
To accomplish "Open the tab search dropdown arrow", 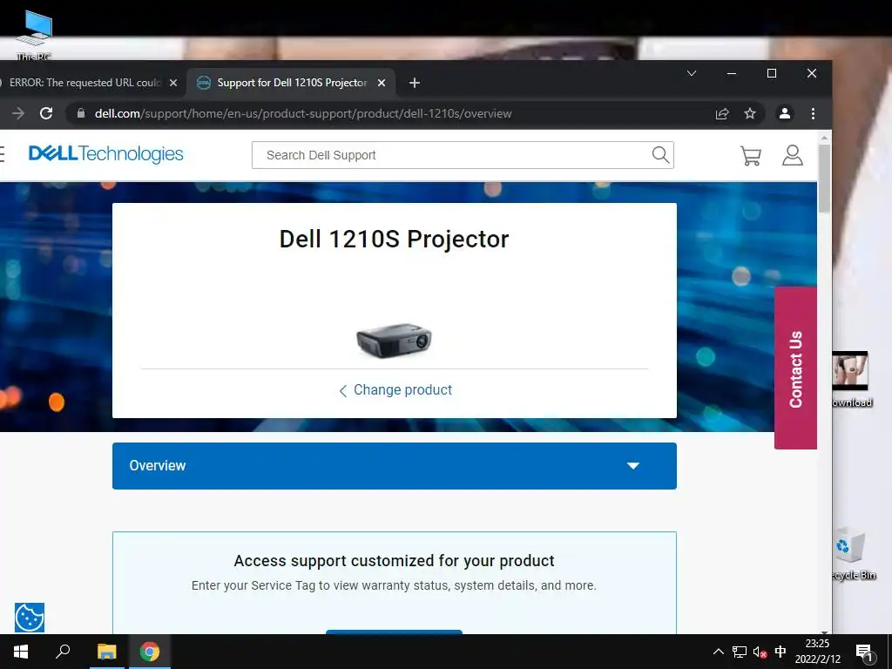I will coord(692,73).
